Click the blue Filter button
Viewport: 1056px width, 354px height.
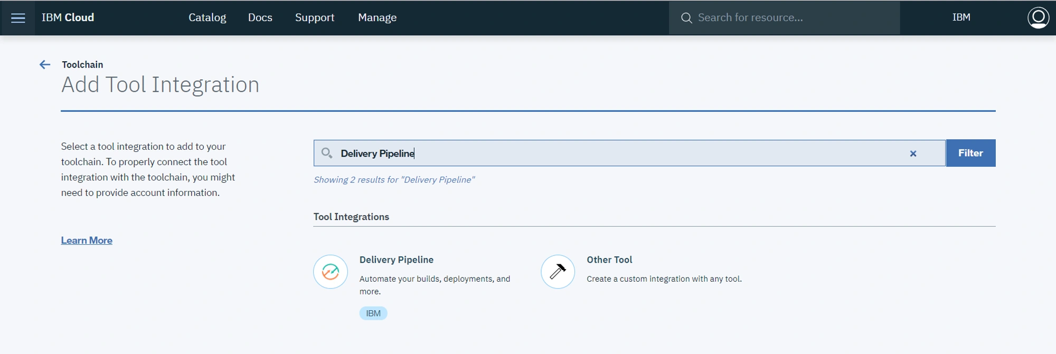pyautogui.click(x=970, y=153)
